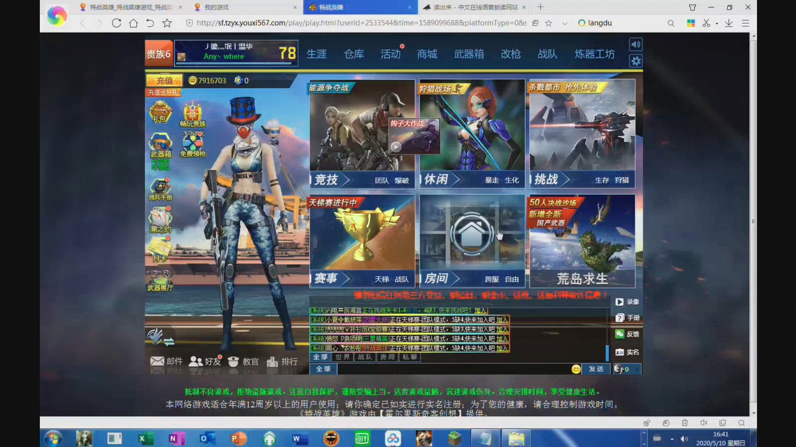Open the 武器箱 sidebar icon
This screenshot has width=796, height=447.
(160, 146)
